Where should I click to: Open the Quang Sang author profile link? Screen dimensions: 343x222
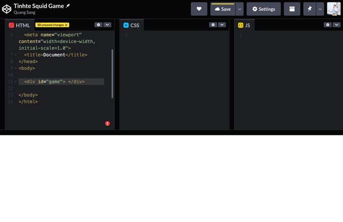(x=24, y=13)
